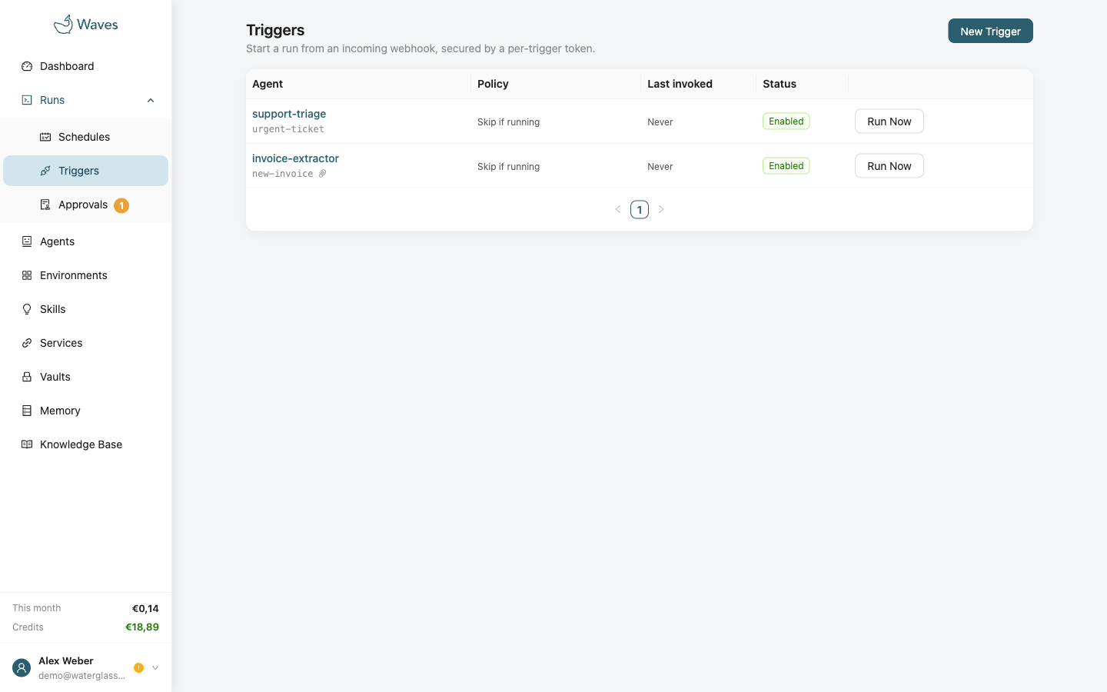1107x692 pixels.
Task: Open the support-triage agent link
Action: coord(289,114)
